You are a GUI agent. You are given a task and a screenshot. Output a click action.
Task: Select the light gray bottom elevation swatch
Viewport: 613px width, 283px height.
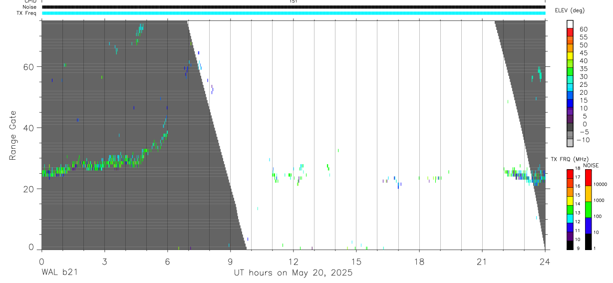[570, 143]
